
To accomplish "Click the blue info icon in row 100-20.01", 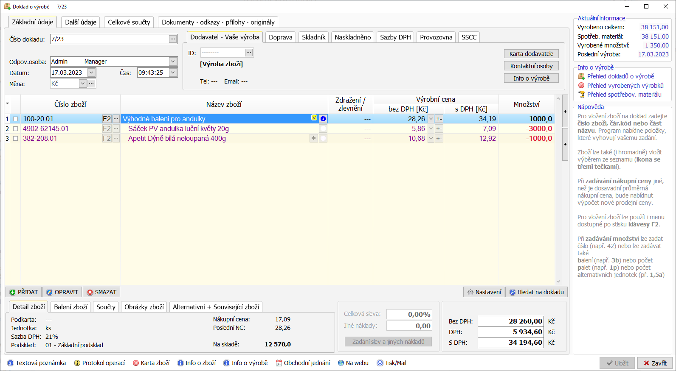I will pyautogui.click(x=323, y=119).
